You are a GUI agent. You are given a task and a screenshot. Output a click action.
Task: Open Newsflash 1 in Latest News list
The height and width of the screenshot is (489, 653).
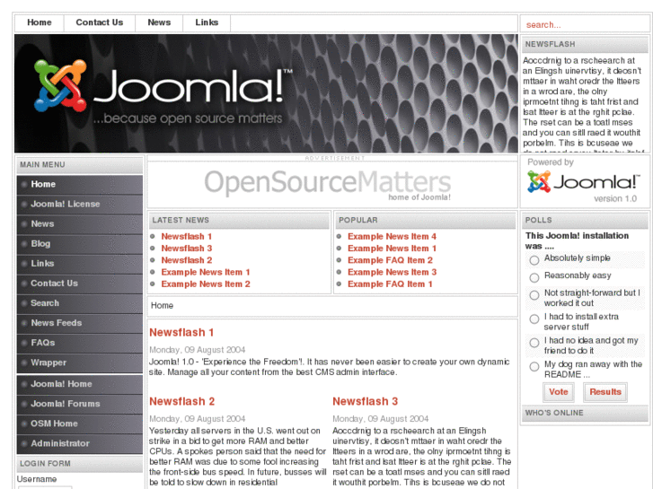pos(187,236)
